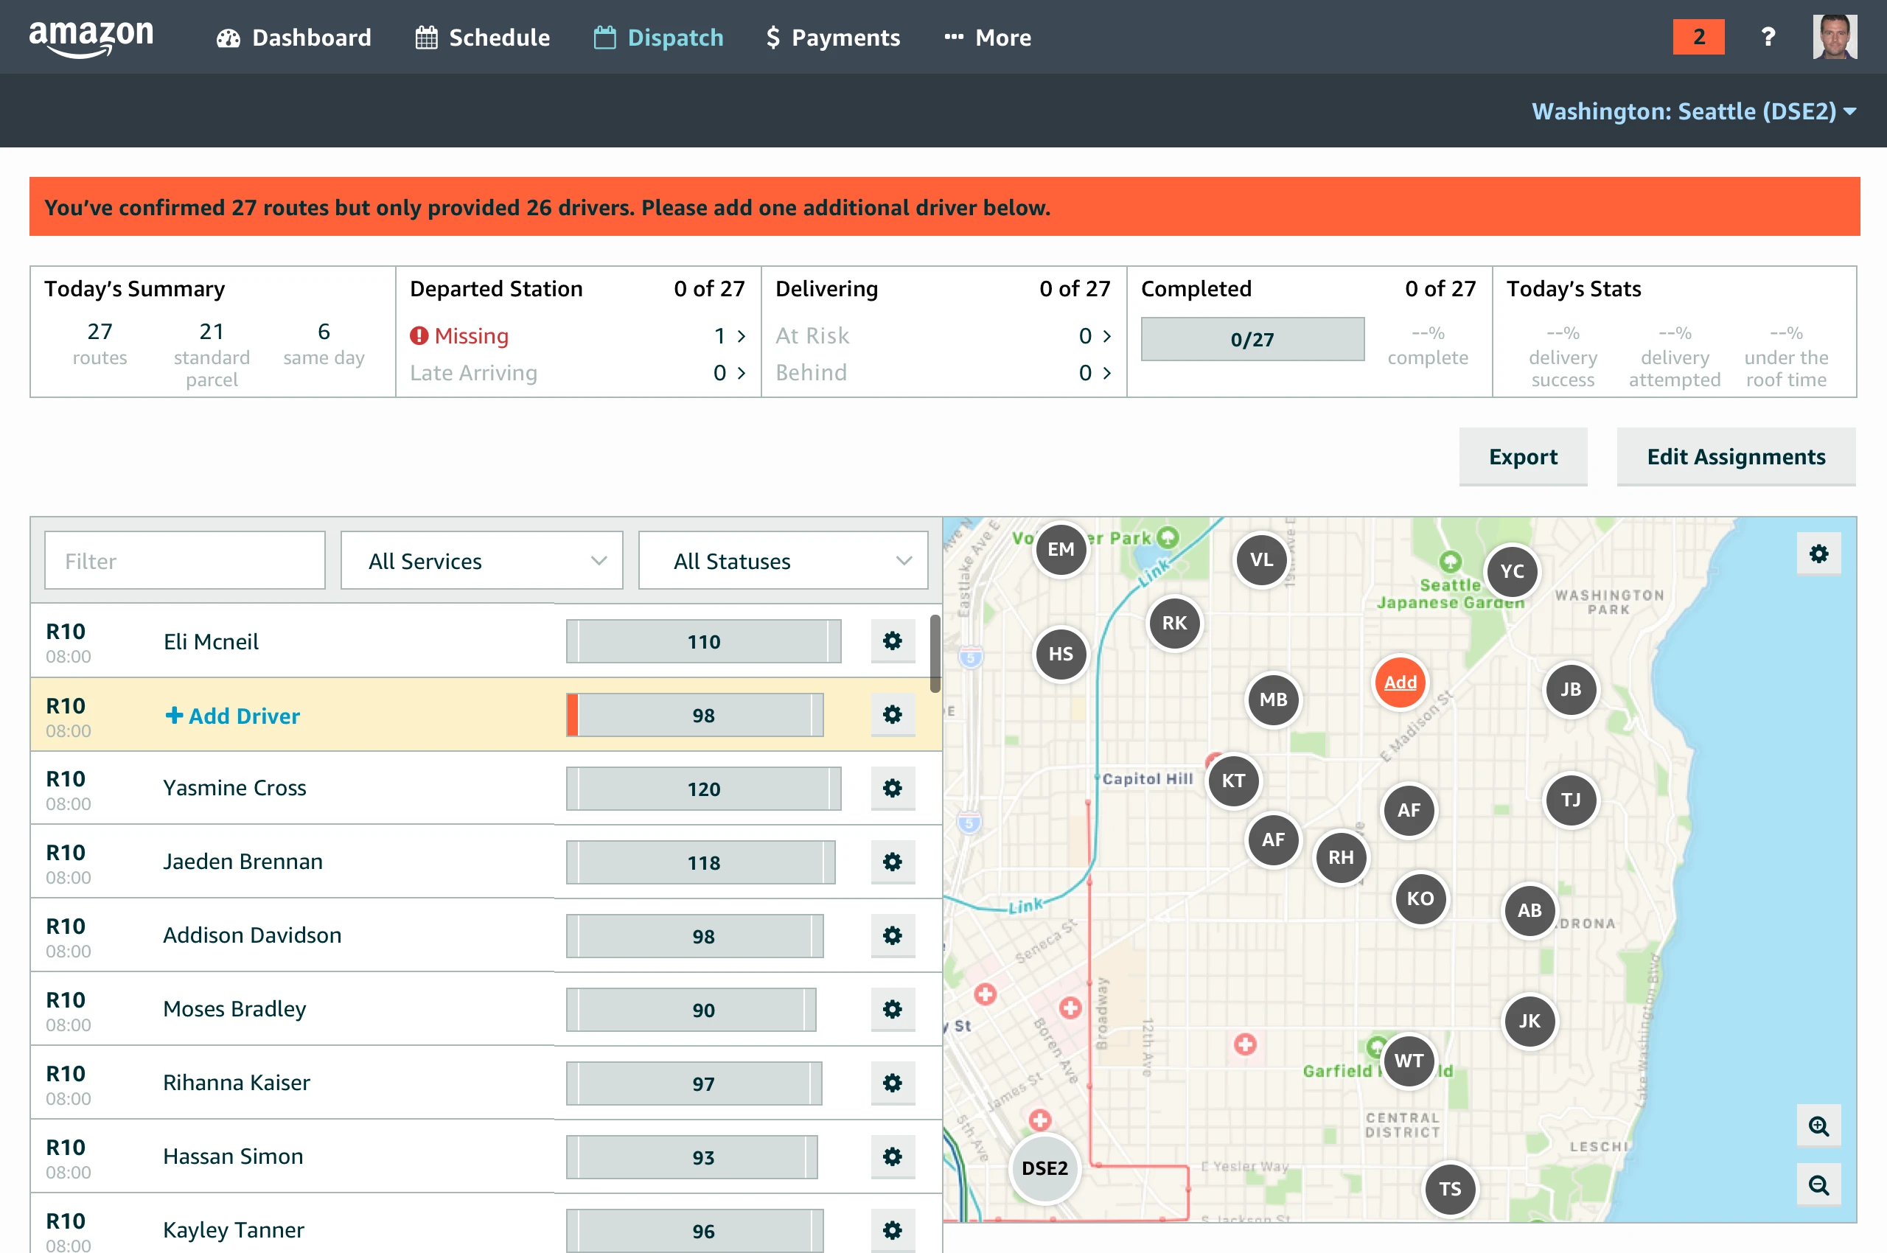
Task: Select the HS driver marker on map
Action: point(1061,655)
